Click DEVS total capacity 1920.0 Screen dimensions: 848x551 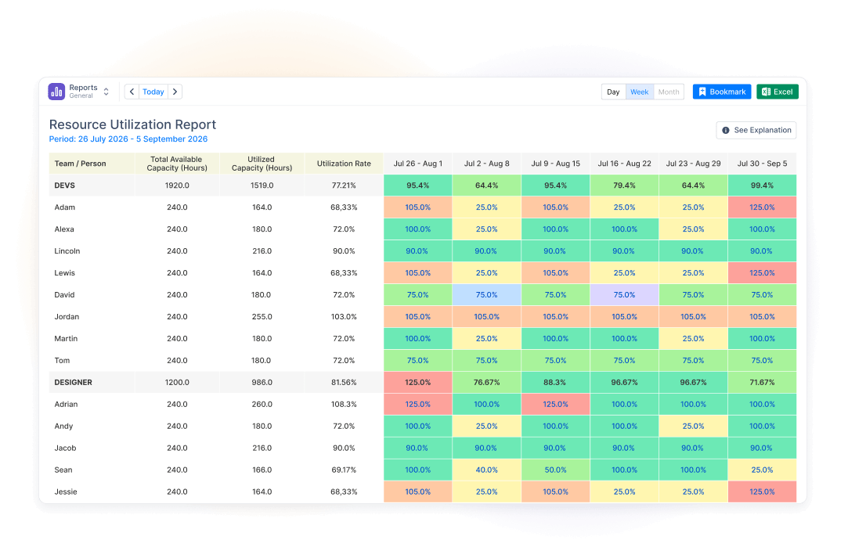pyautogui.click(x=177, y=185)
